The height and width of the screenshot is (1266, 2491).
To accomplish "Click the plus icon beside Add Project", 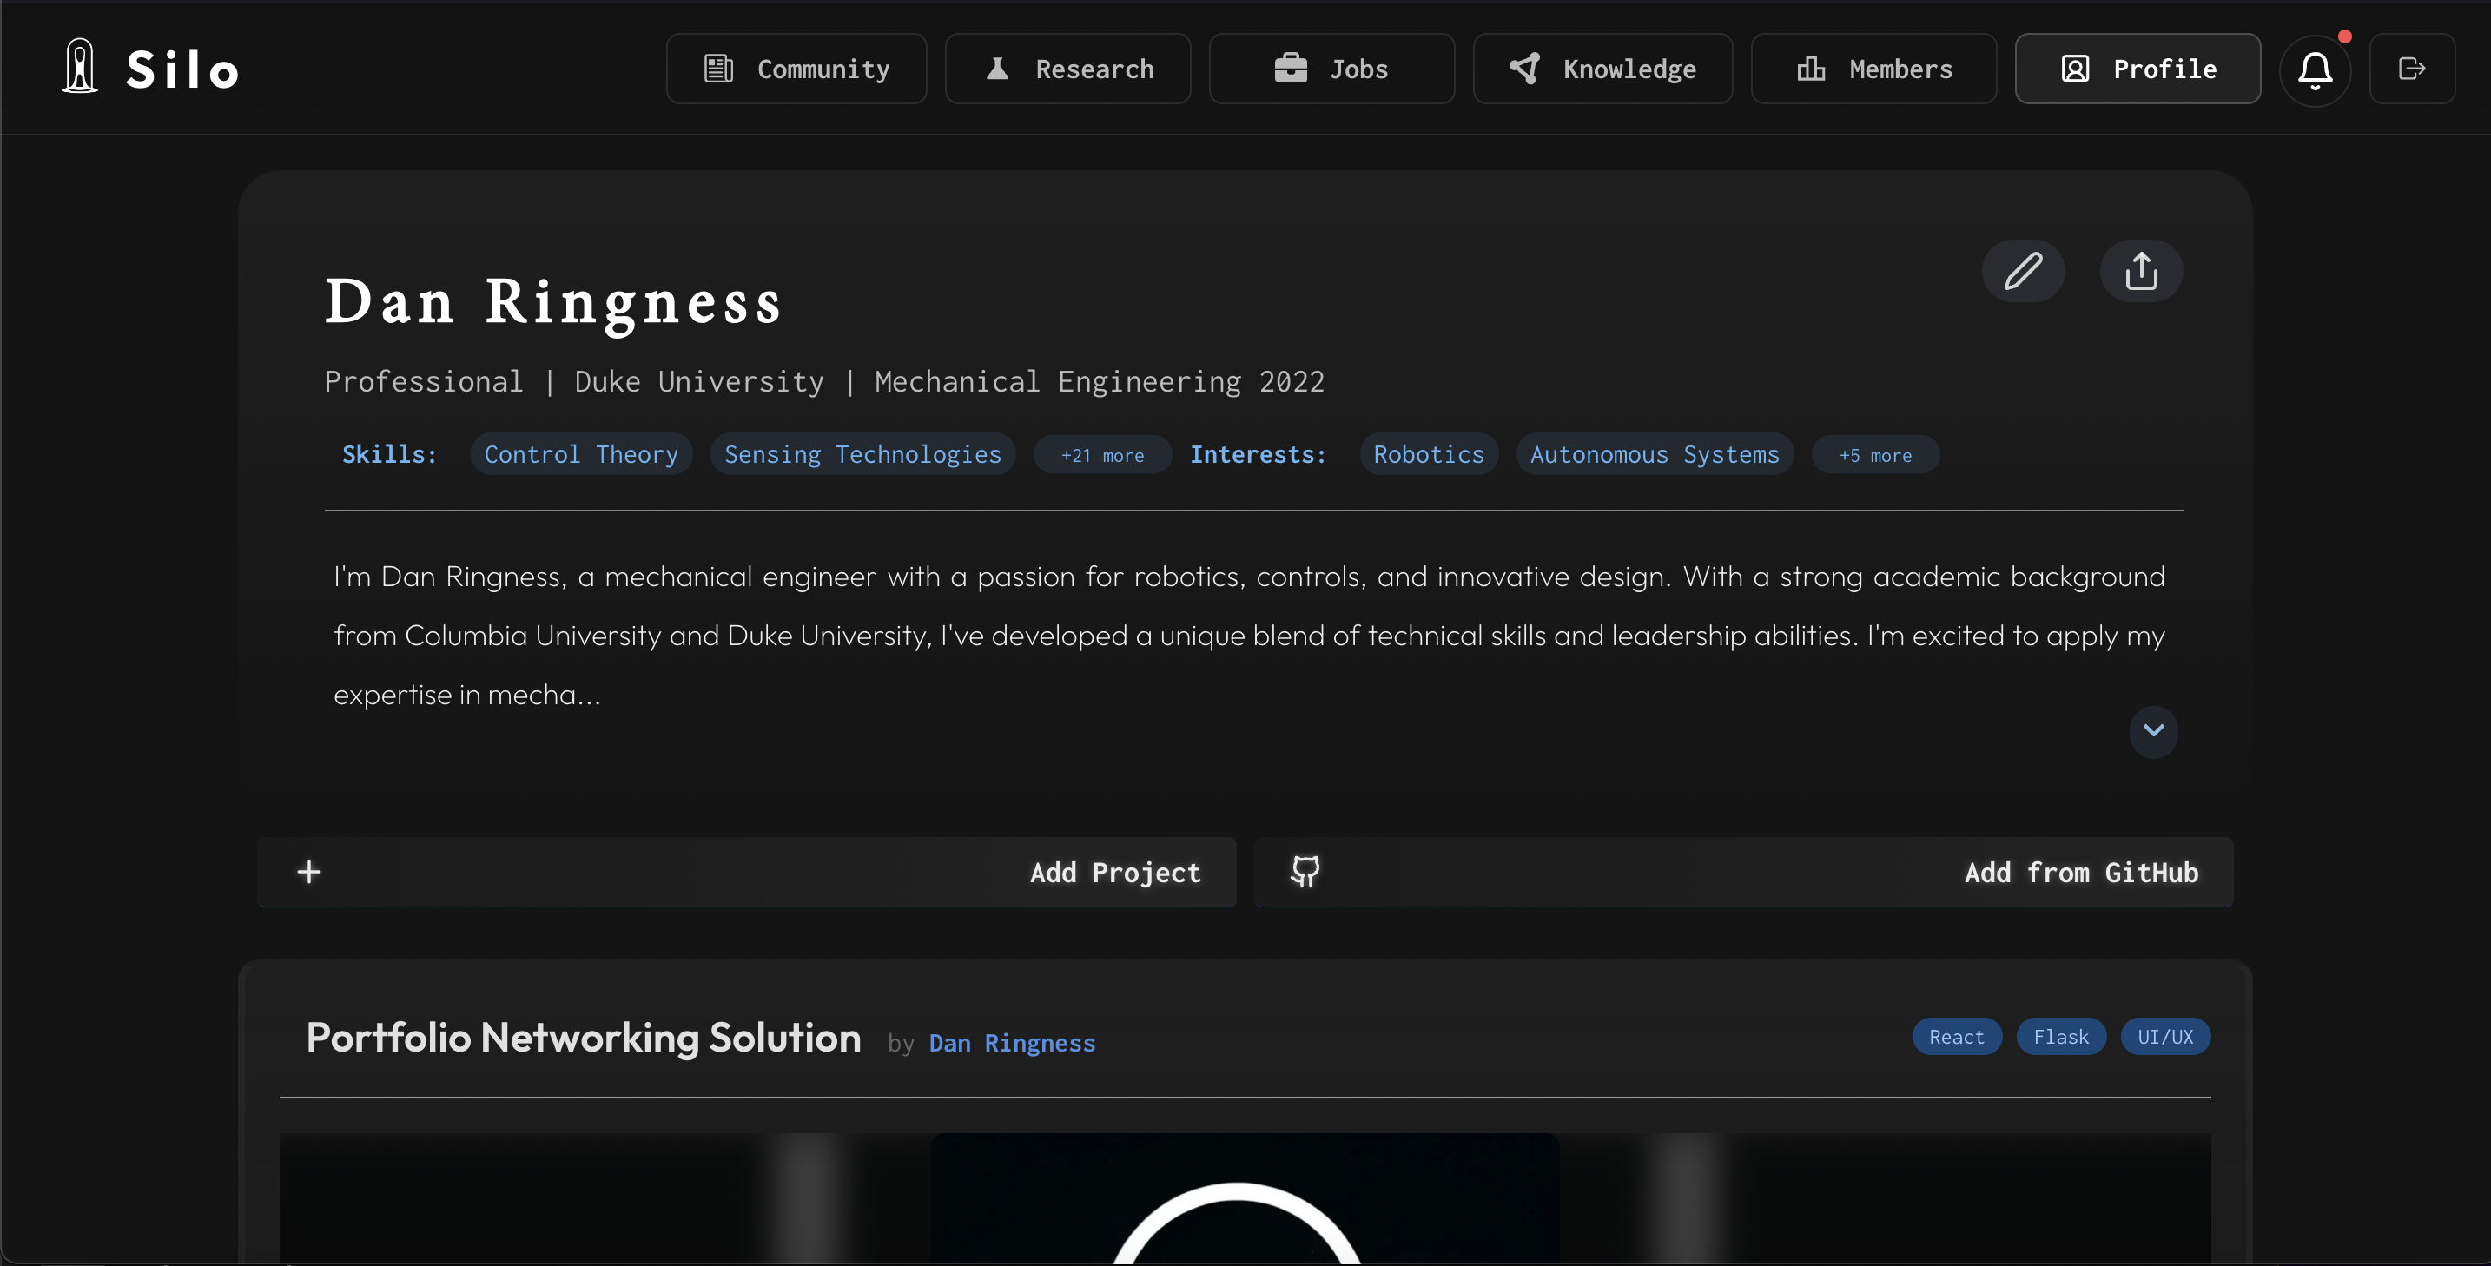I will pos(308,872).
